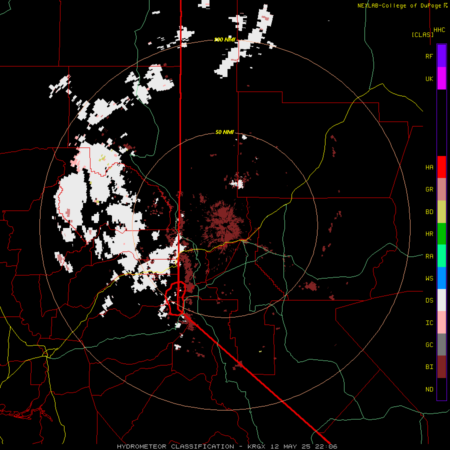450x450 pixels.
Task: Click the WS blue legend swatch
Action: tap(441, 278)
